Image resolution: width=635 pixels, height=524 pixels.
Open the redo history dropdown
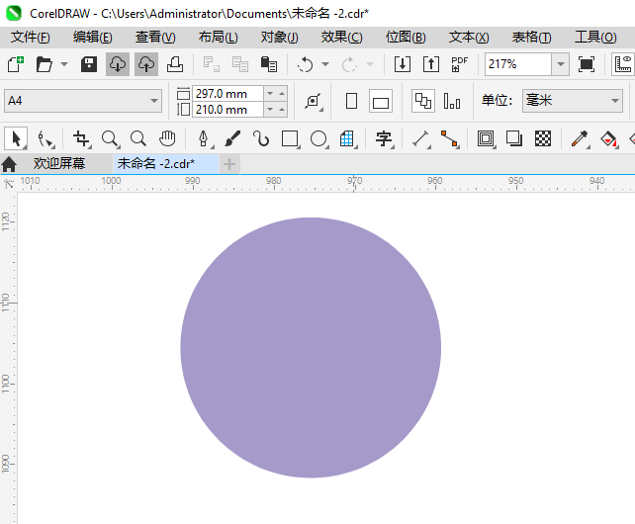coord(369,64)
